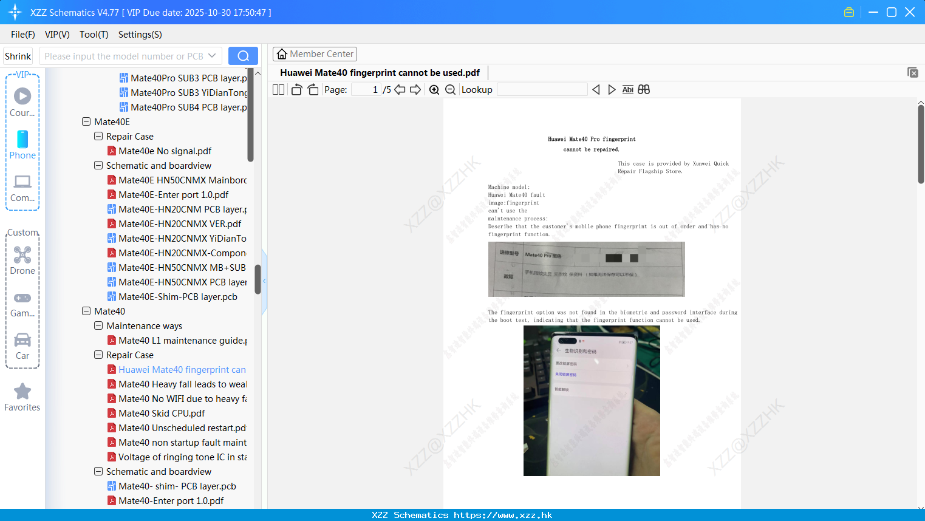This screenshot has width=925, height=521.
Task: Click the XZZ Schematics logo icon
Action: click(15, 12)
